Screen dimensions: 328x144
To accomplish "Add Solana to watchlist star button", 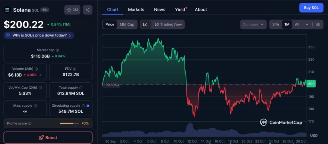I will click(72, 10).
